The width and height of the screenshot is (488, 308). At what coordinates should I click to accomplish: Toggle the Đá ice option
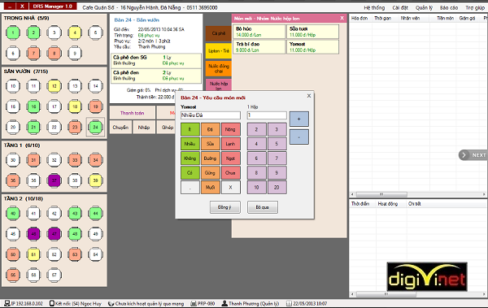[211, 129]
